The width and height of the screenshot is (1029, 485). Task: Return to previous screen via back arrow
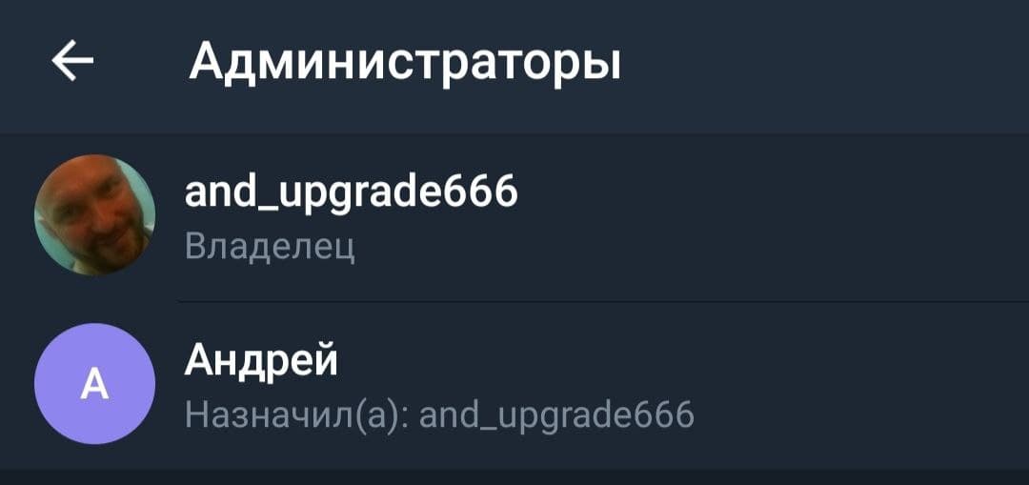[72, 60]
